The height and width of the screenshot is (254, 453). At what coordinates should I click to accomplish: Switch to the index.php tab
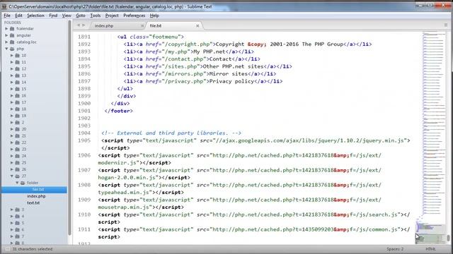[118, 25]
